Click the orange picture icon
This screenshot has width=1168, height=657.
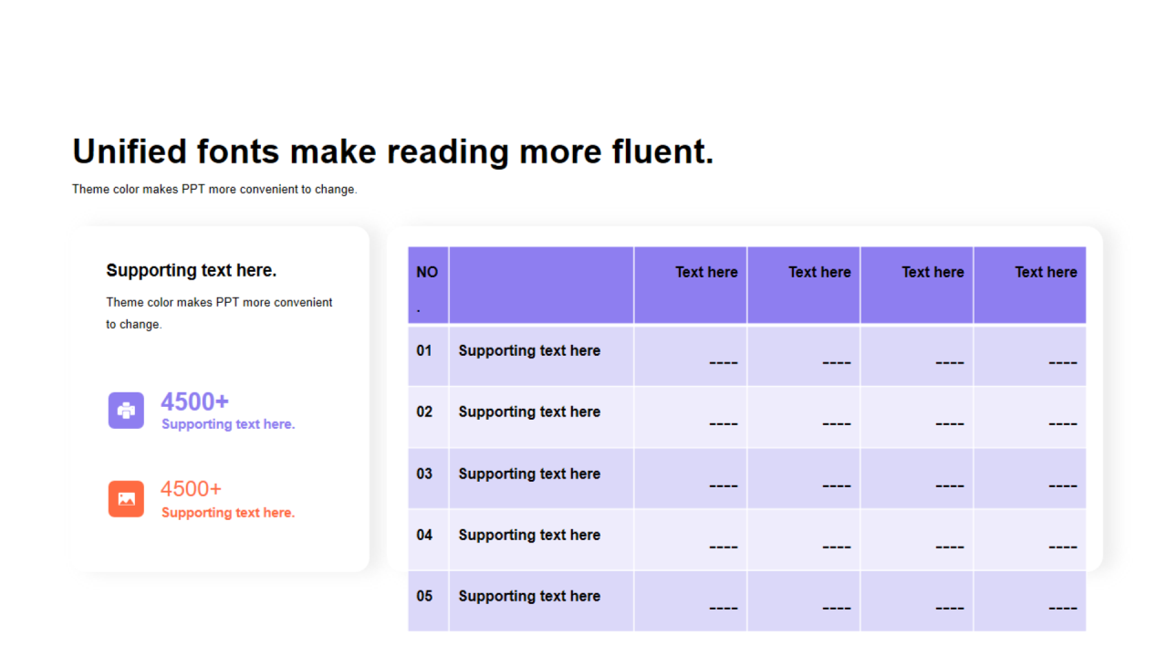pos(126,499)
